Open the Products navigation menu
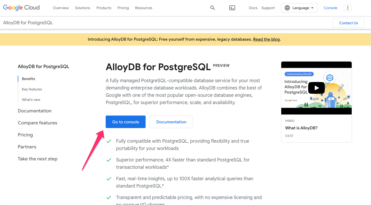Image resolution: width=371 pixels, height=205 pixels. tap(104, 8)
